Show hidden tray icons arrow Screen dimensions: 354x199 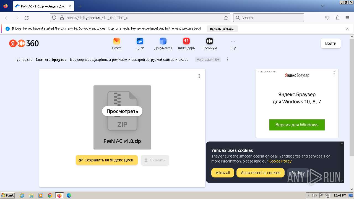pos(308,195)
